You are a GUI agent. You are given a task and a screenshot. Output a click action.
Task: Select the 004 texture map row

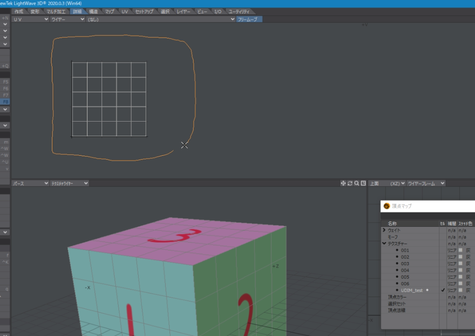405,270
